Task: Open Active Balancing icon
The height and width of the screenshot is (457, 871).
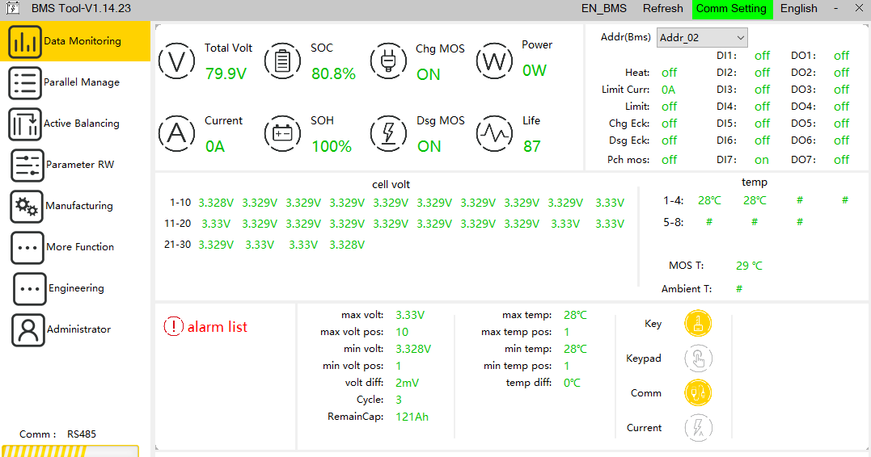Action: point(25,124)
